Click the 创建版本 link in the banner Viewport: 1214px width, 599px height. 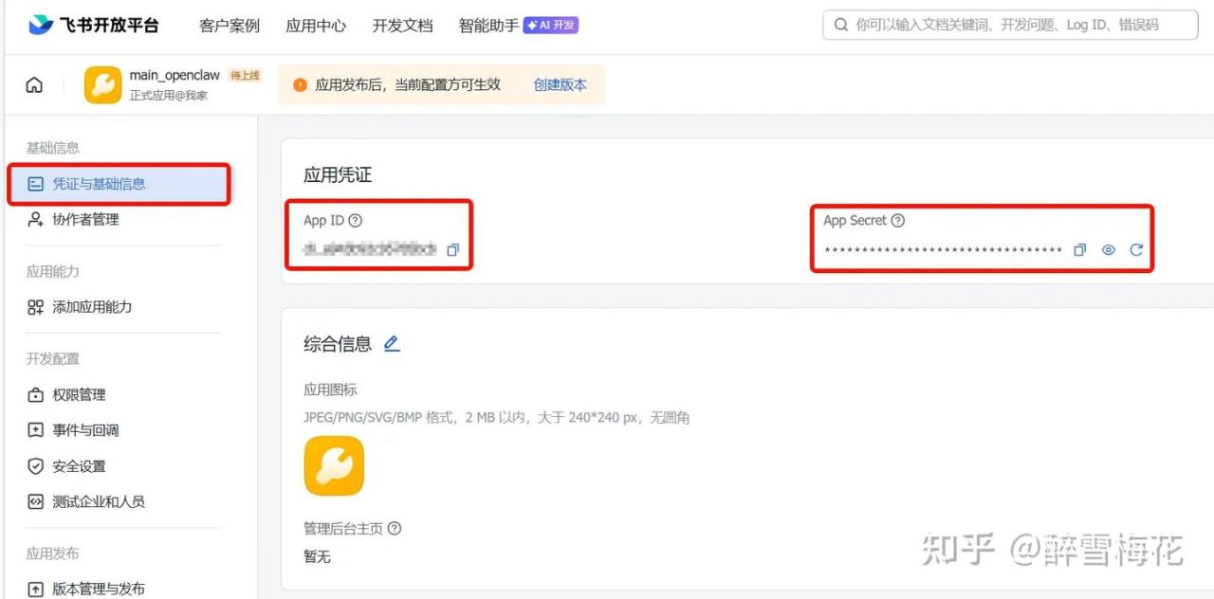point(560,85)
